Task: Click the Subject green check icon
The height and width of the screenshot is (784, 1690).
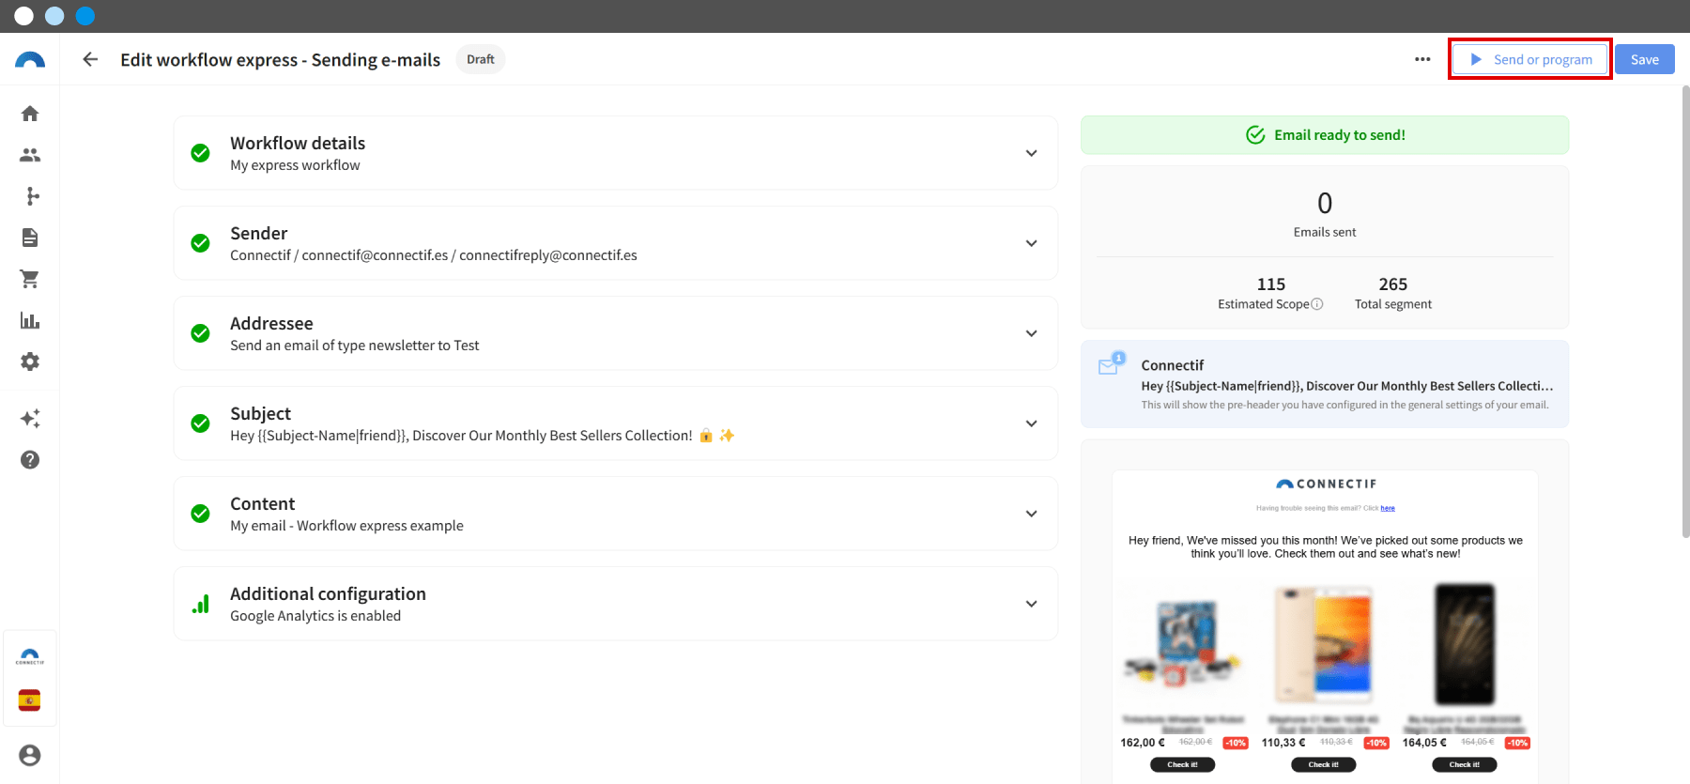Action: point(200,423)
